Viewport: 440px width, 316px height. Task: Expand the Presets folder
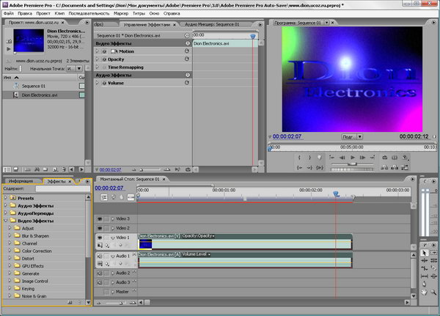(x=6, y=198)
